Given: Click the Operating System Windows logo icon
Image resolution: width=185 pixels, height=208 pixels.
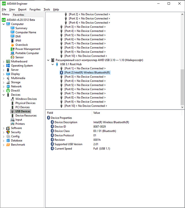Looking at the screenshot, I should 8,66.
